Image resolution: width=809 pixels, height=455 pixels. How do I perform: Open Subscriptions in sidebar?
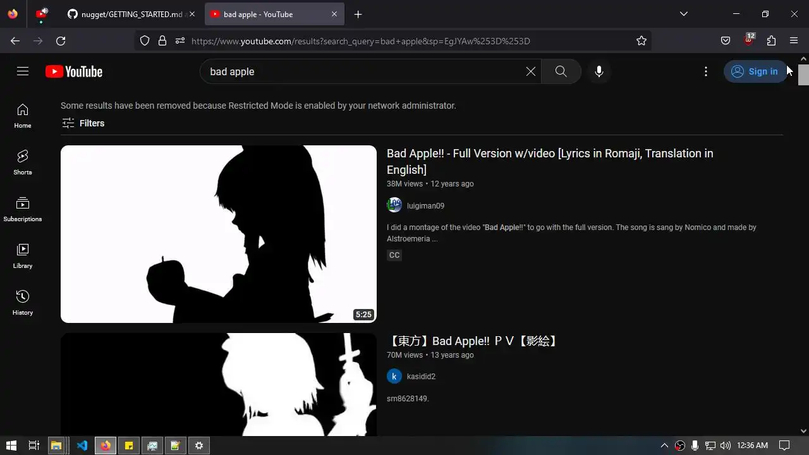click(23, 209)
